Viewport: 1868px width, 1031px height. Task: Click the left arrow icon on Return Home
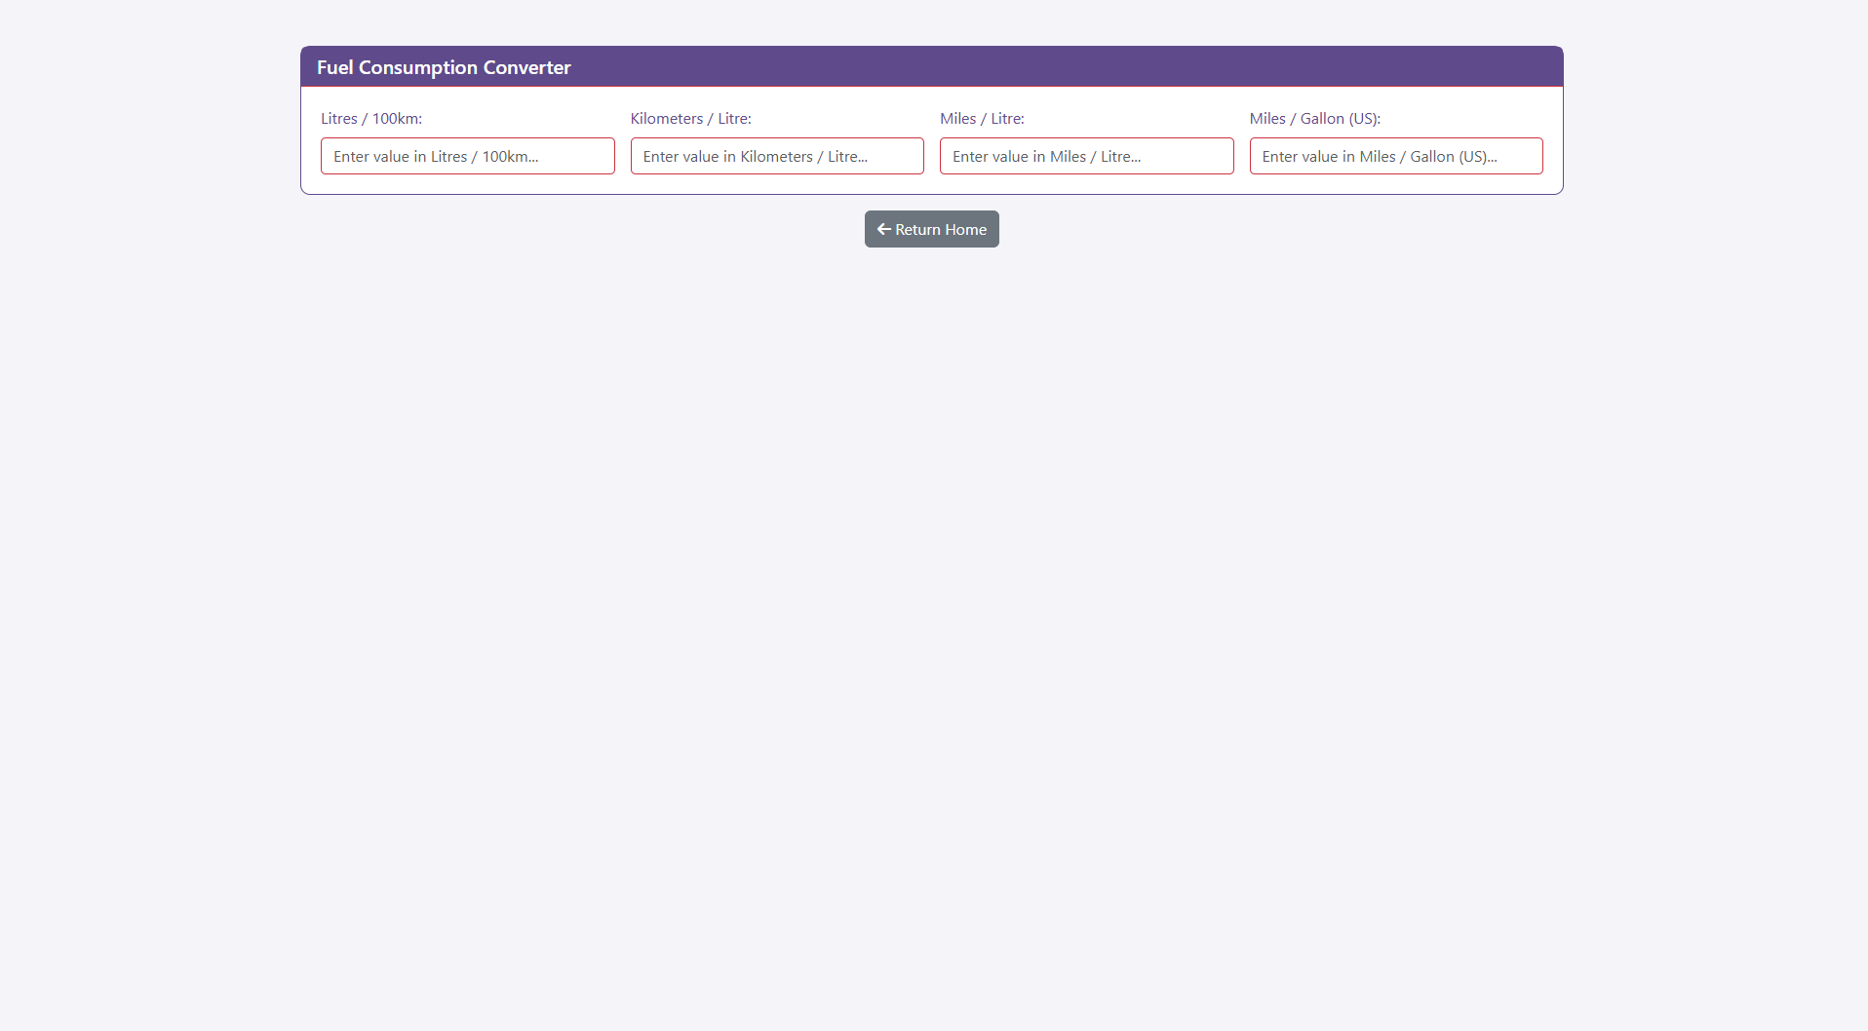tap(883, 229)
